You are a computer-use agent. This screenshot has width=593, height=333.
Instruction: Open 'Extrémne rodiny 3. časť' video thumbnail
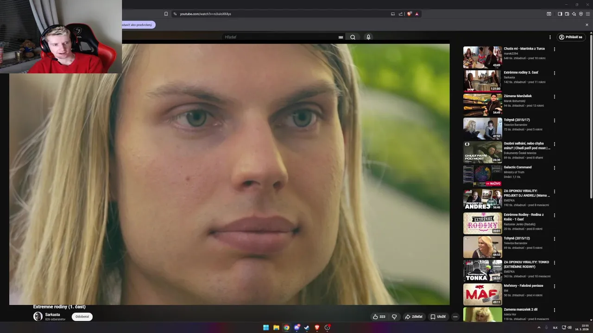click(482, 81)
